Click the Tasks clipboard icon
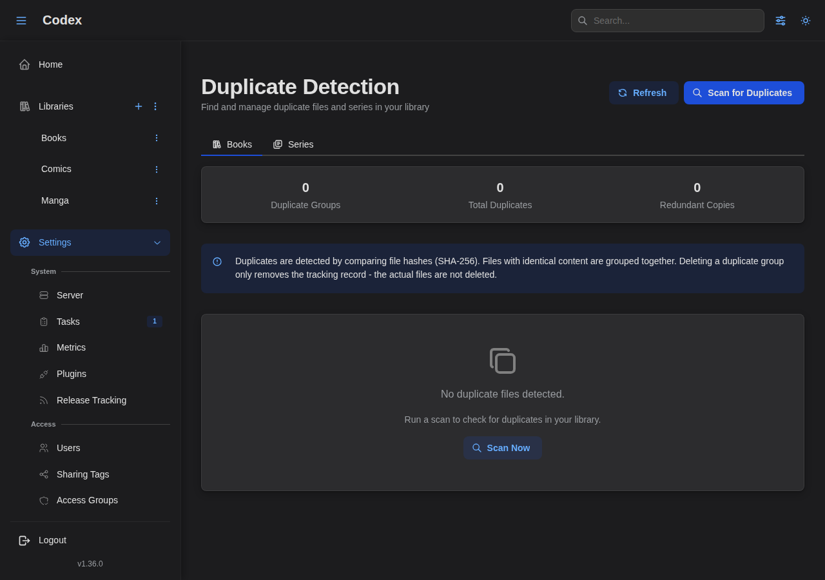Image resolution: width=825 pixels, height=580 pixels. 44,322
